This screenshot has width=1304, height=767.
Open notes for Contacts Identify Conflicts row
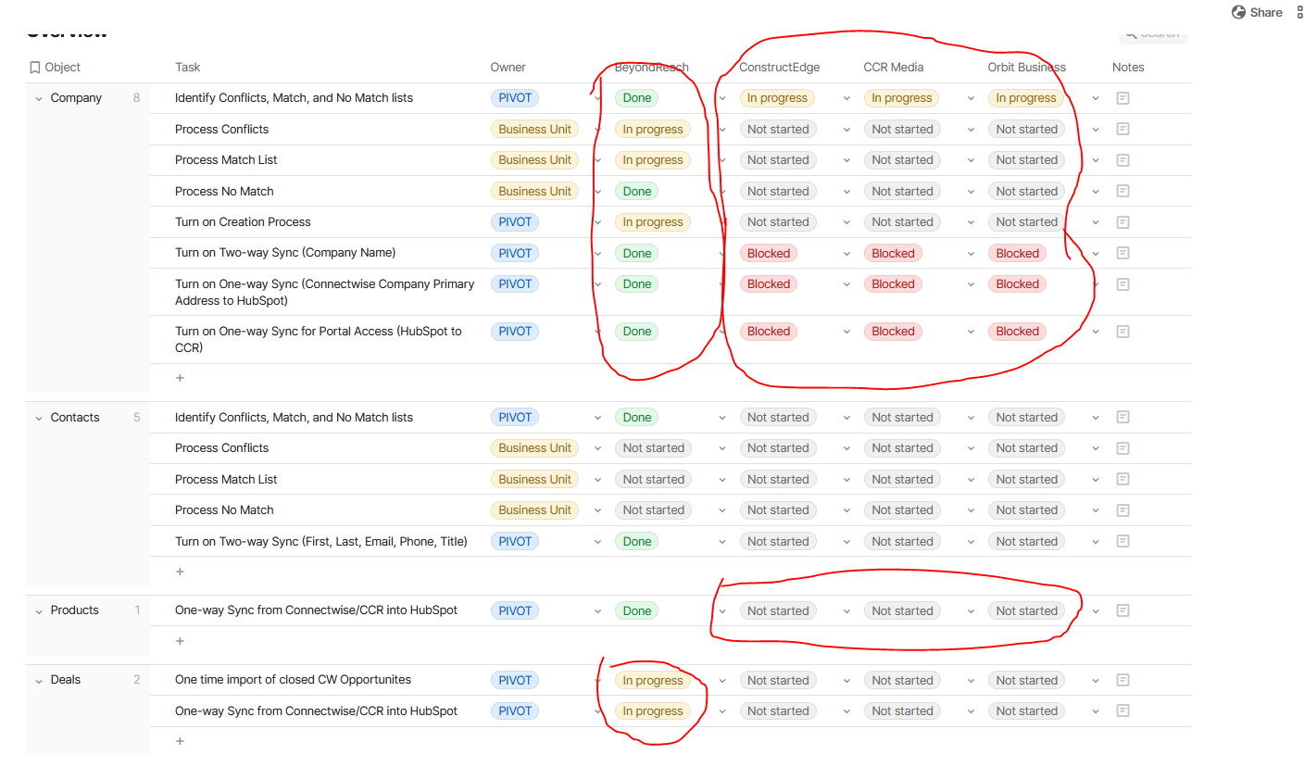(1122, 418)
